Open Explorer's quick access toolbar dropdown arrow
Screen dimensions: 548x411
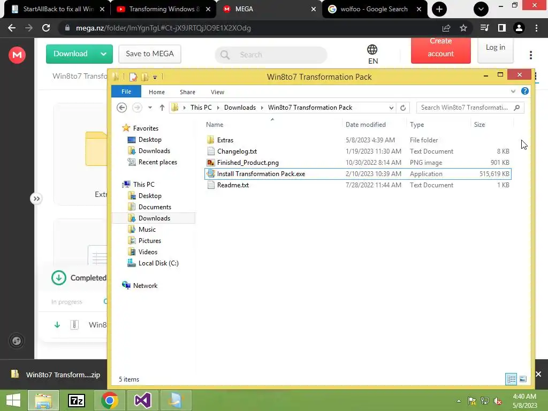(x=155, y=77)
